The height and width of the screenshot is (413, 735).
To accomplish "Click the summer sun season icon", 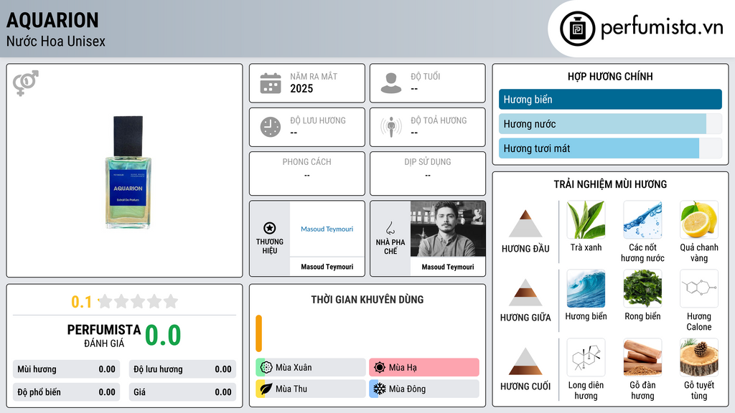I will tap(380, 367).
